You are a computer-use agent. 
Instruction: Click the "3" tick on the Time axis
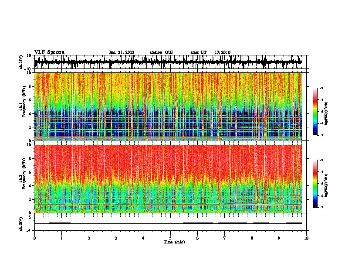pyautogui.click(x=116, y=238)
